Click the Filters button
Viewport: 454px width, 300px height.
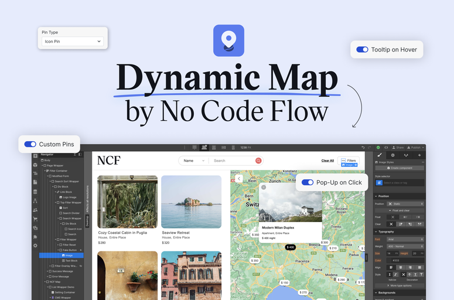349,161
